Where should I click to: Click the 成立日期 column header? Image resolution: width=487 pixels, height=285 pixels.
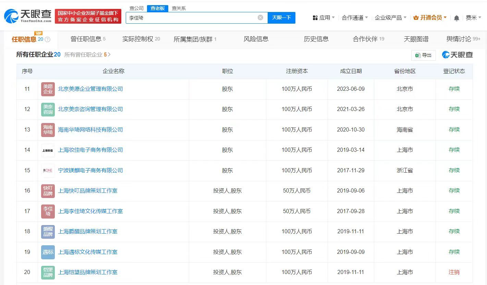(351, 71)
